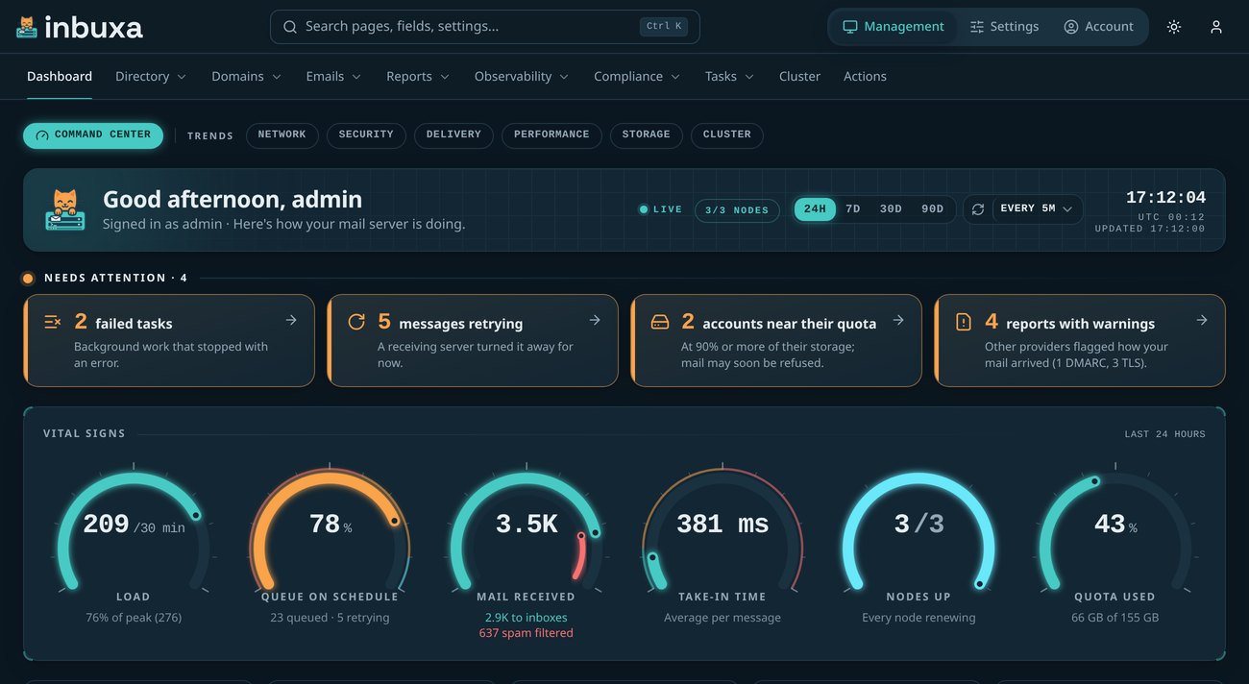Switch to Management view
Image resolution: width=1249 pixels, height=684 pixels.
pyautogui.click(x=894, y=27)
